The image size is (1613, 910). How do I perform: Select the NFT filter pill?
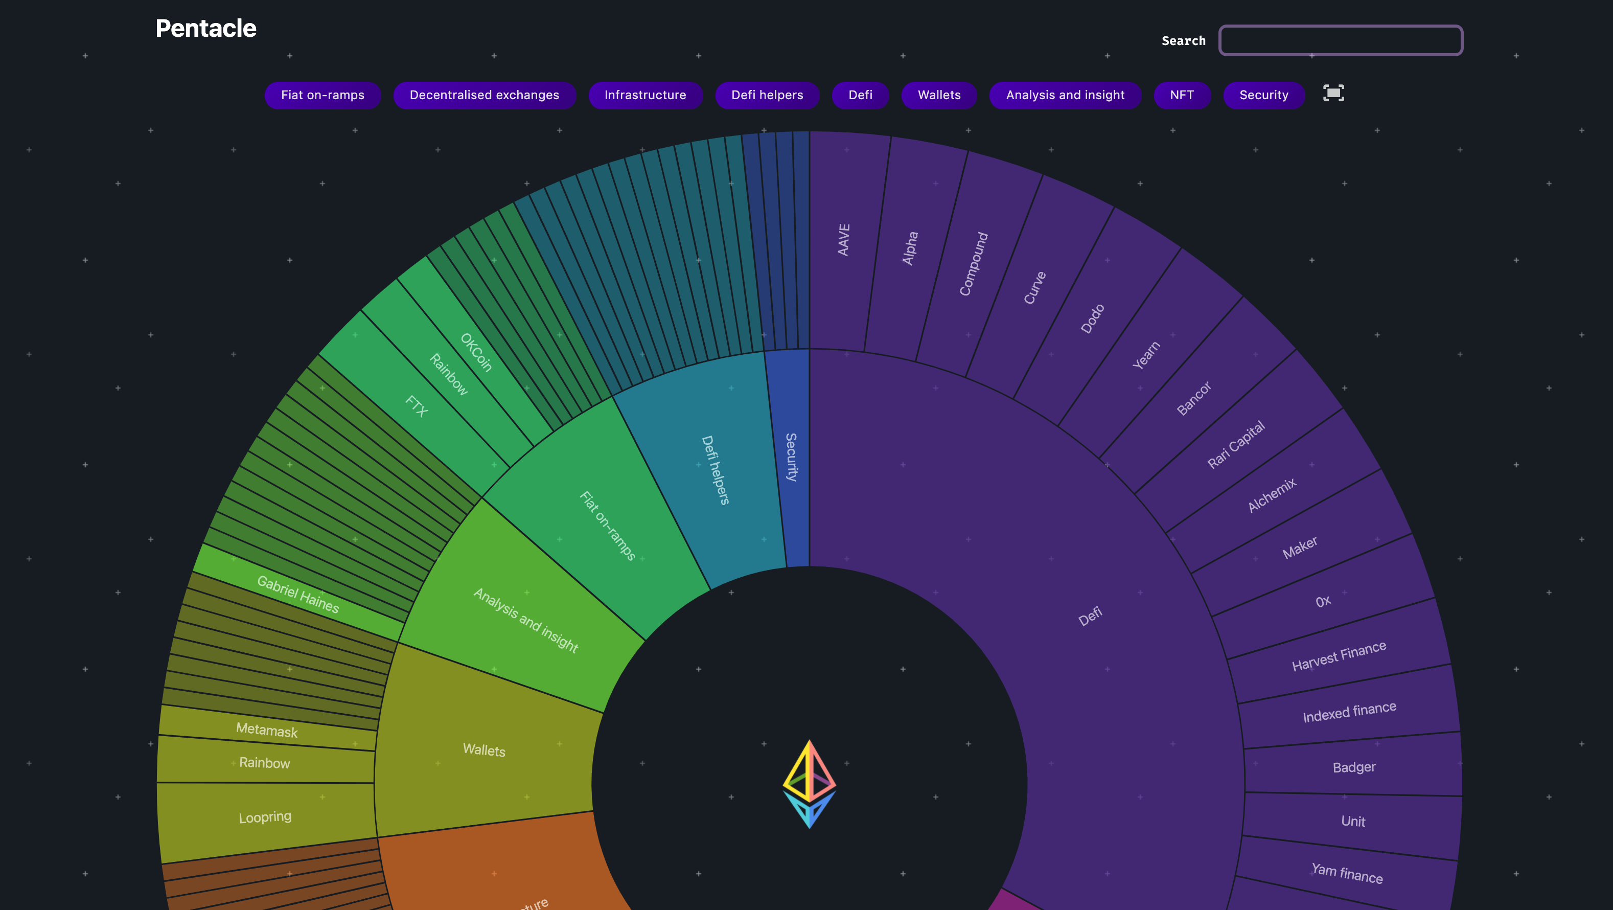(x=1182, y=95)
